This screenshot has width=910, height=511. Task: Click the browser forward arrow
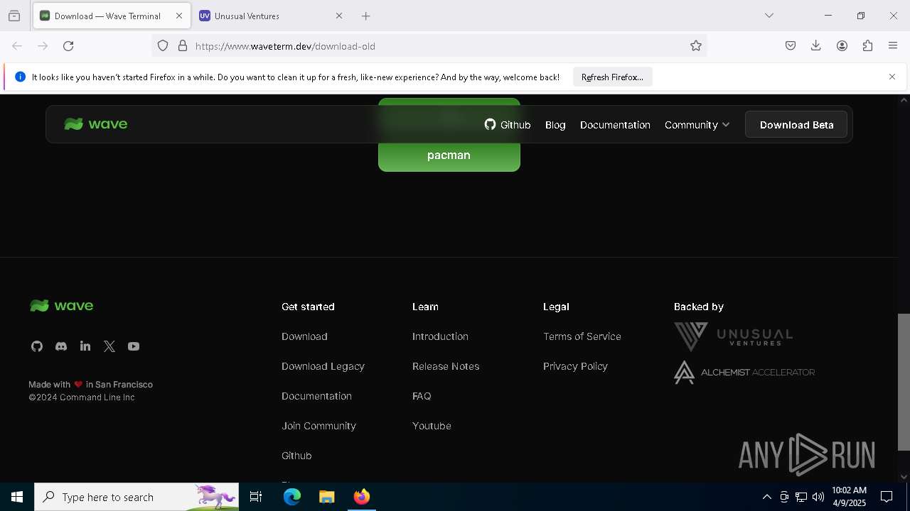(43, 46)
